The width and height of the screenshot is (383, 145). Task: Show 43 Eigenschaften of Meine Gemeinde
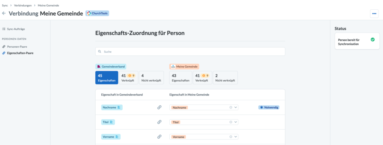click(x=181, y=78)
